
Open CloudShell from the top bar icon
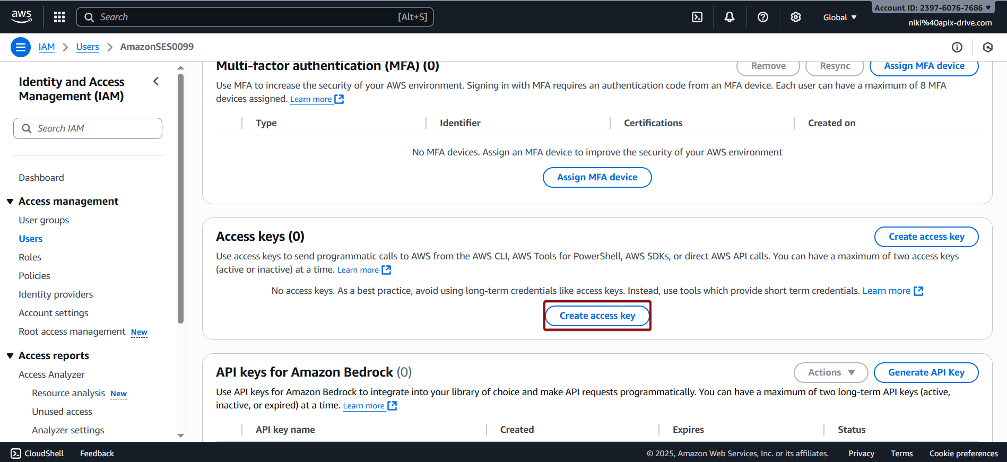[x=697, y=17]
